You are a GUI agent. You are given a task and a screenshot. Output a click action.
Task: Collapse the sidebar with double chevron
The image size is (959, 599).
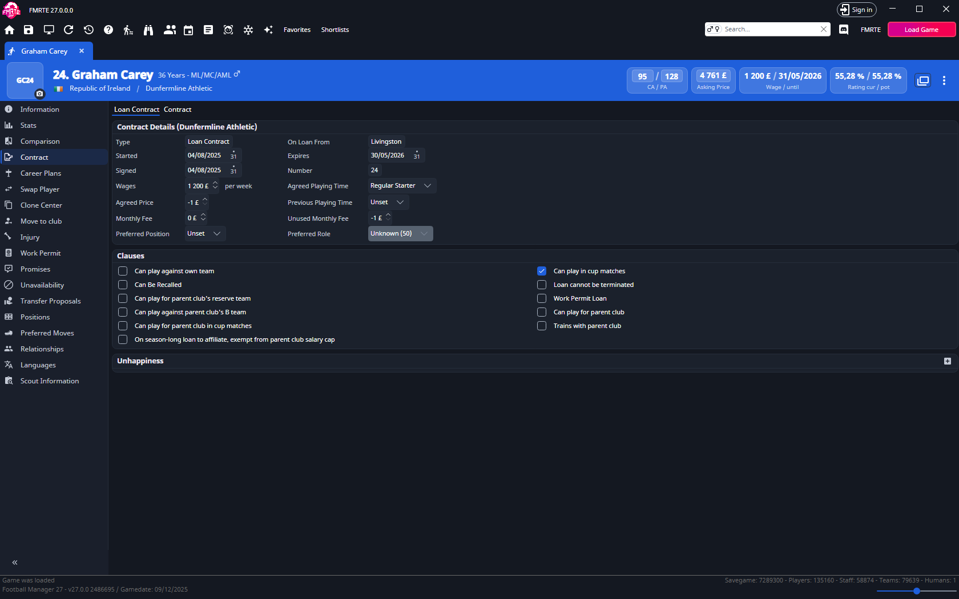(15, 562)
